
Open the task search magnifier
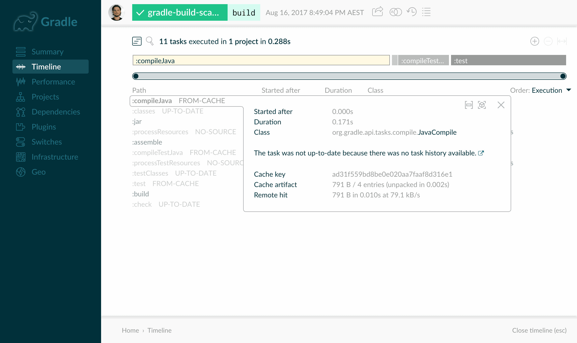(x=150, y=41)
